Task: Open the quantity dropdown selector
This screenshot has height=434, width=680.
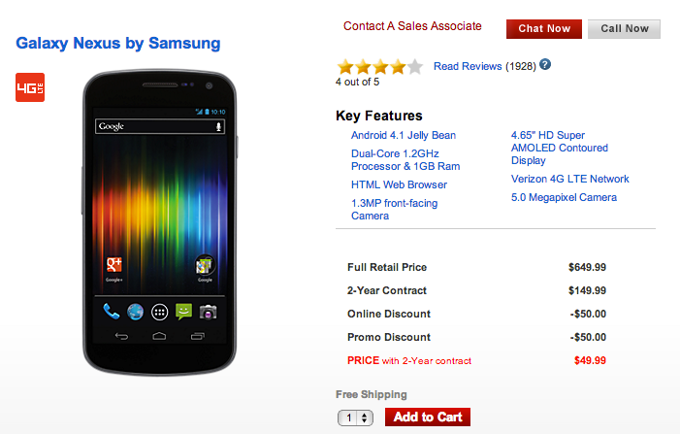Action: pos(355,417)
